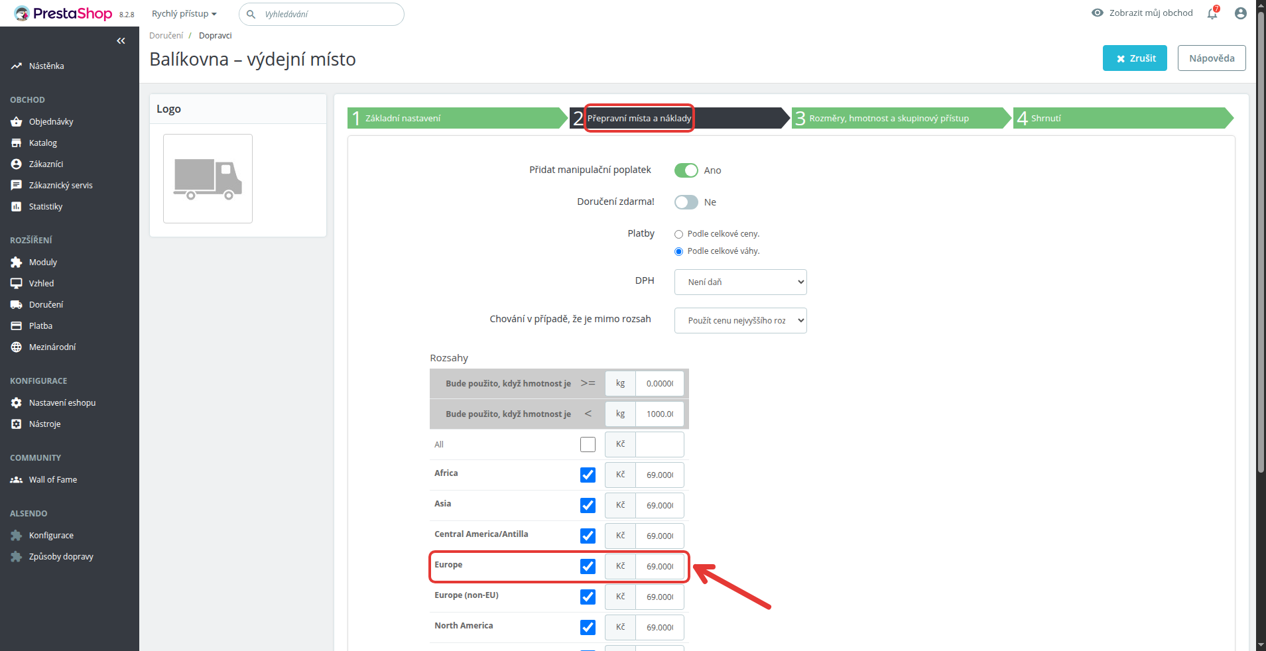The image size is (1266, 651).
Task: Click the Moduly puzzle icon
Action: [17, 263]
